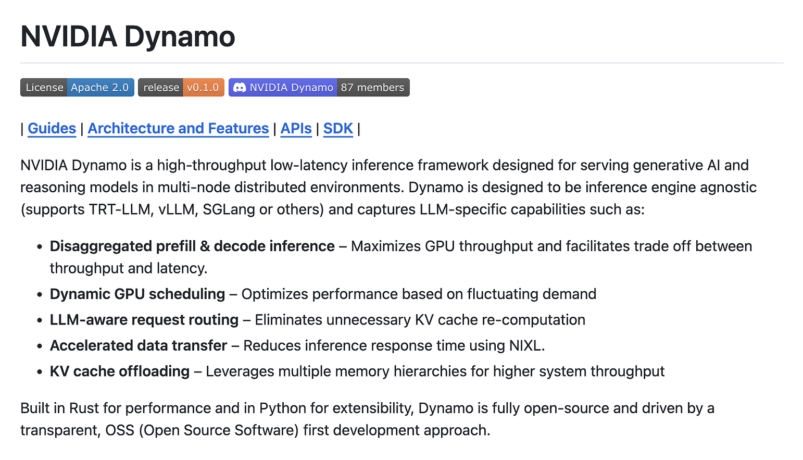Screen dimensions: 803x460
Task: Go to the APIs link
Action: click(x=296, y=128)
